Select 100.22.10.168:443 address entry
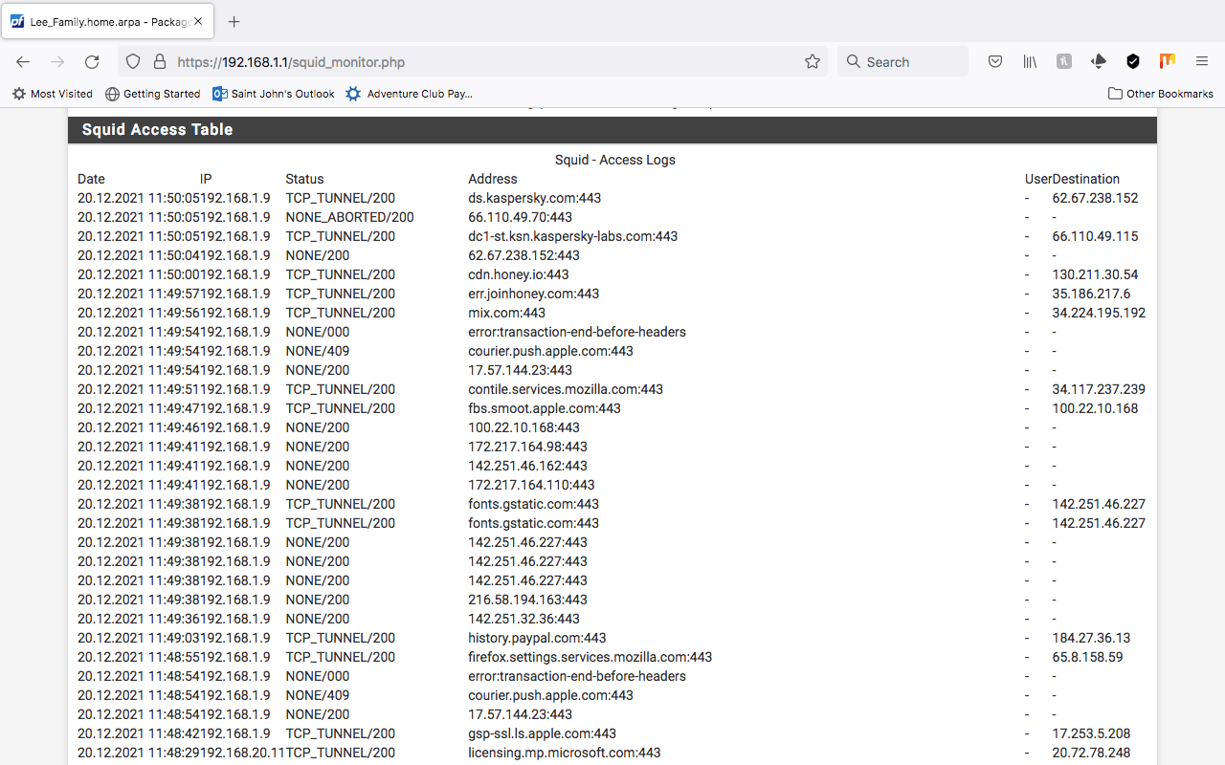The width and height of the screenshot is (1225, 765). pos(524,427)
